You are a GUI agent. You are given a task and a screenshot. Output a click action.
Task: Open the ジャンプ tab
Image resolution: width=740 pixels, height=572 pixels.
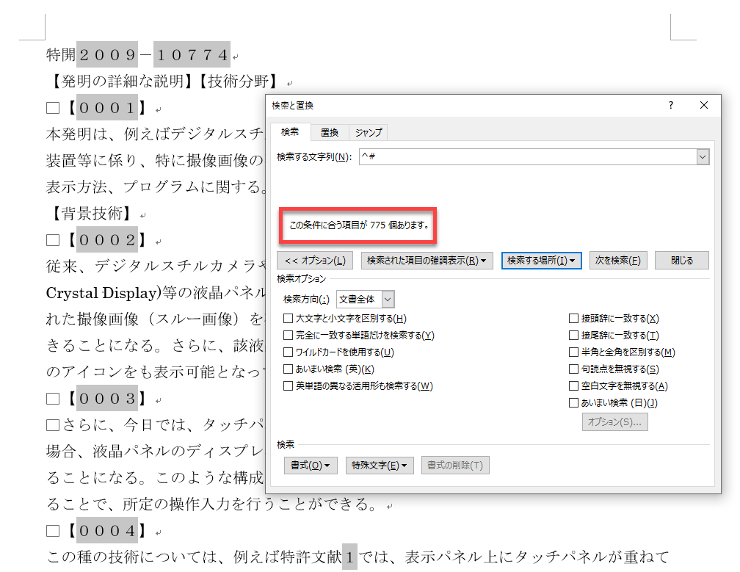pos(369,133)
